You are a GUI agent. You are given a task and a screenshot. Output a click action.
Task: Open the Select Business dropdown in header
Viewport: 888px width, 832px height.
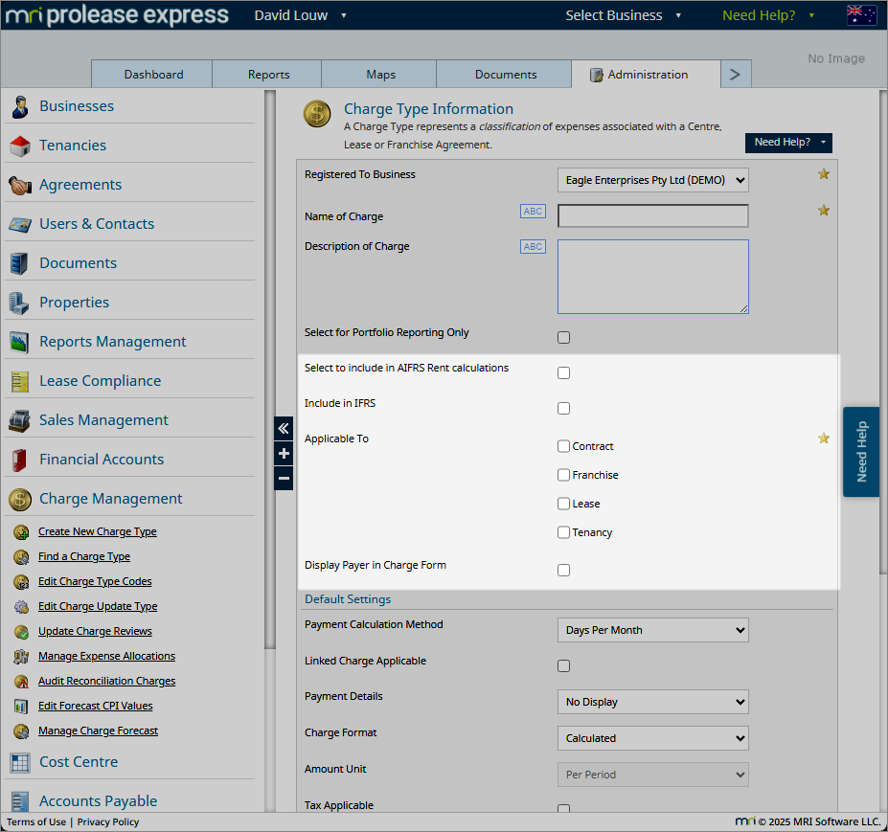tap(623, 15)
